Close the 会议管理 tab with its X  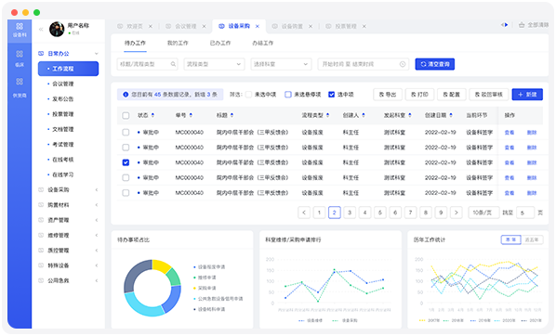[x=204, y=26]
